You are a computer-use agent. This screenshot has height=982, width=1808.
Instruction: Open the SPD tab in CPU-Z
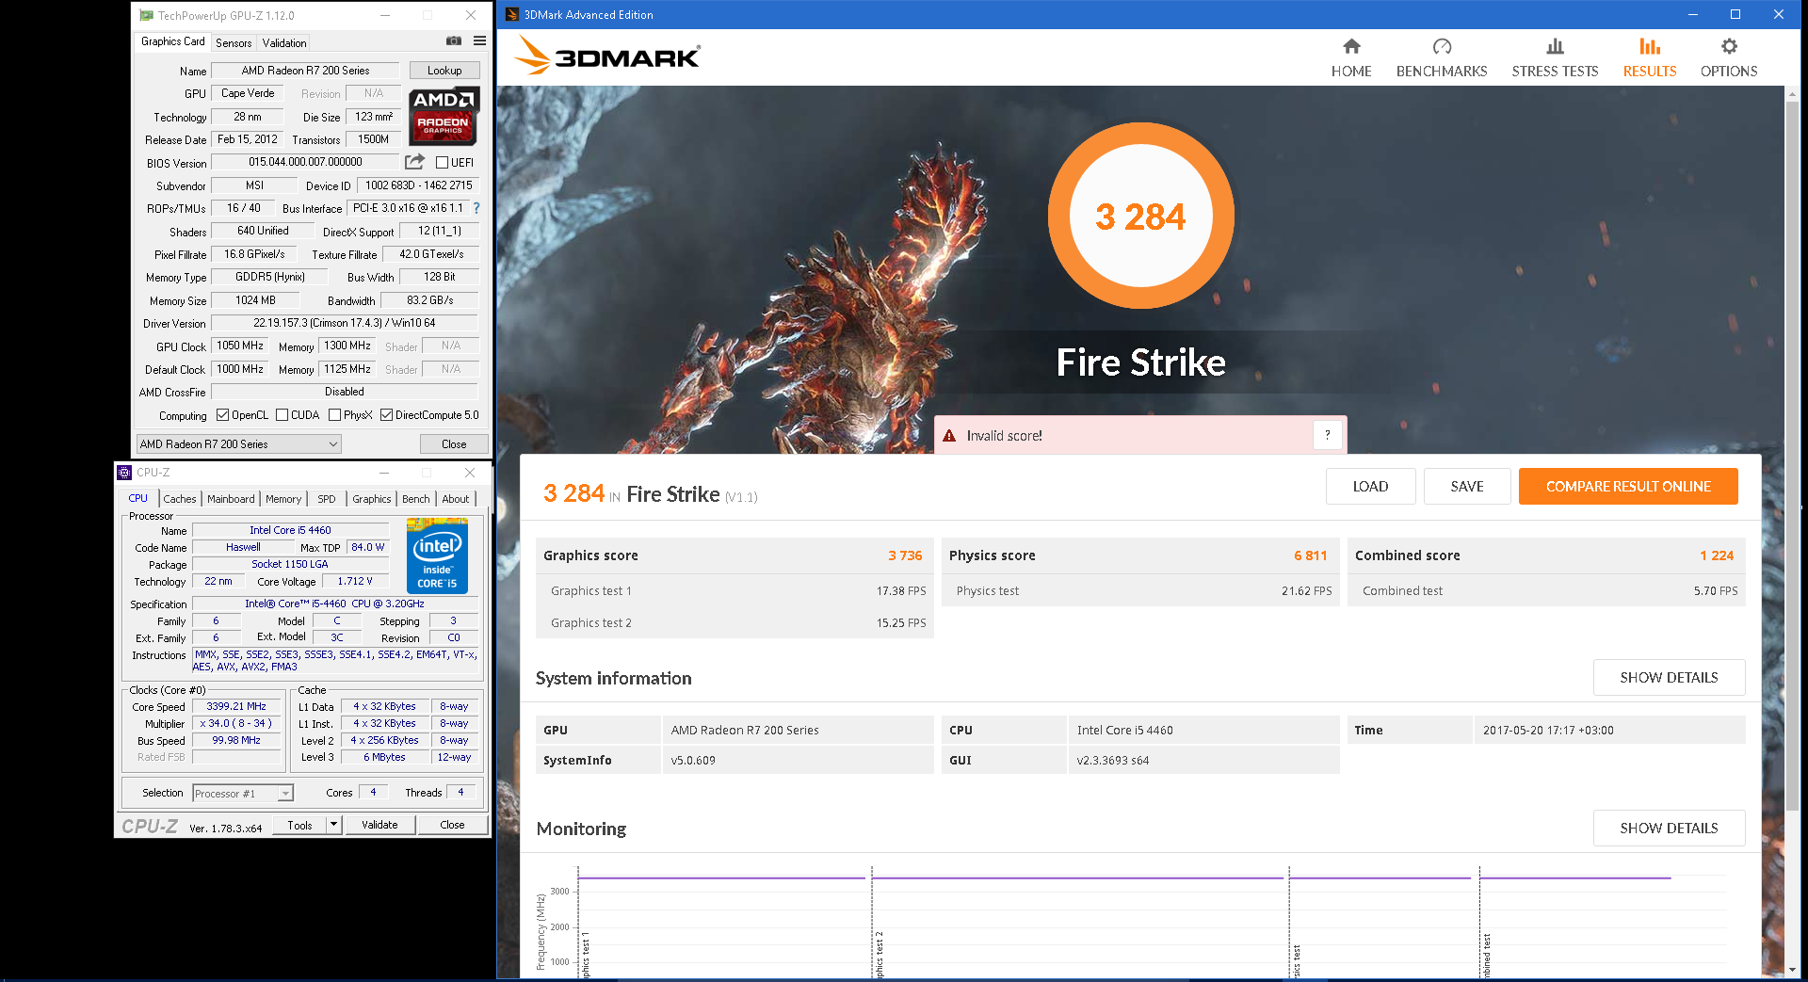(327, 499)
